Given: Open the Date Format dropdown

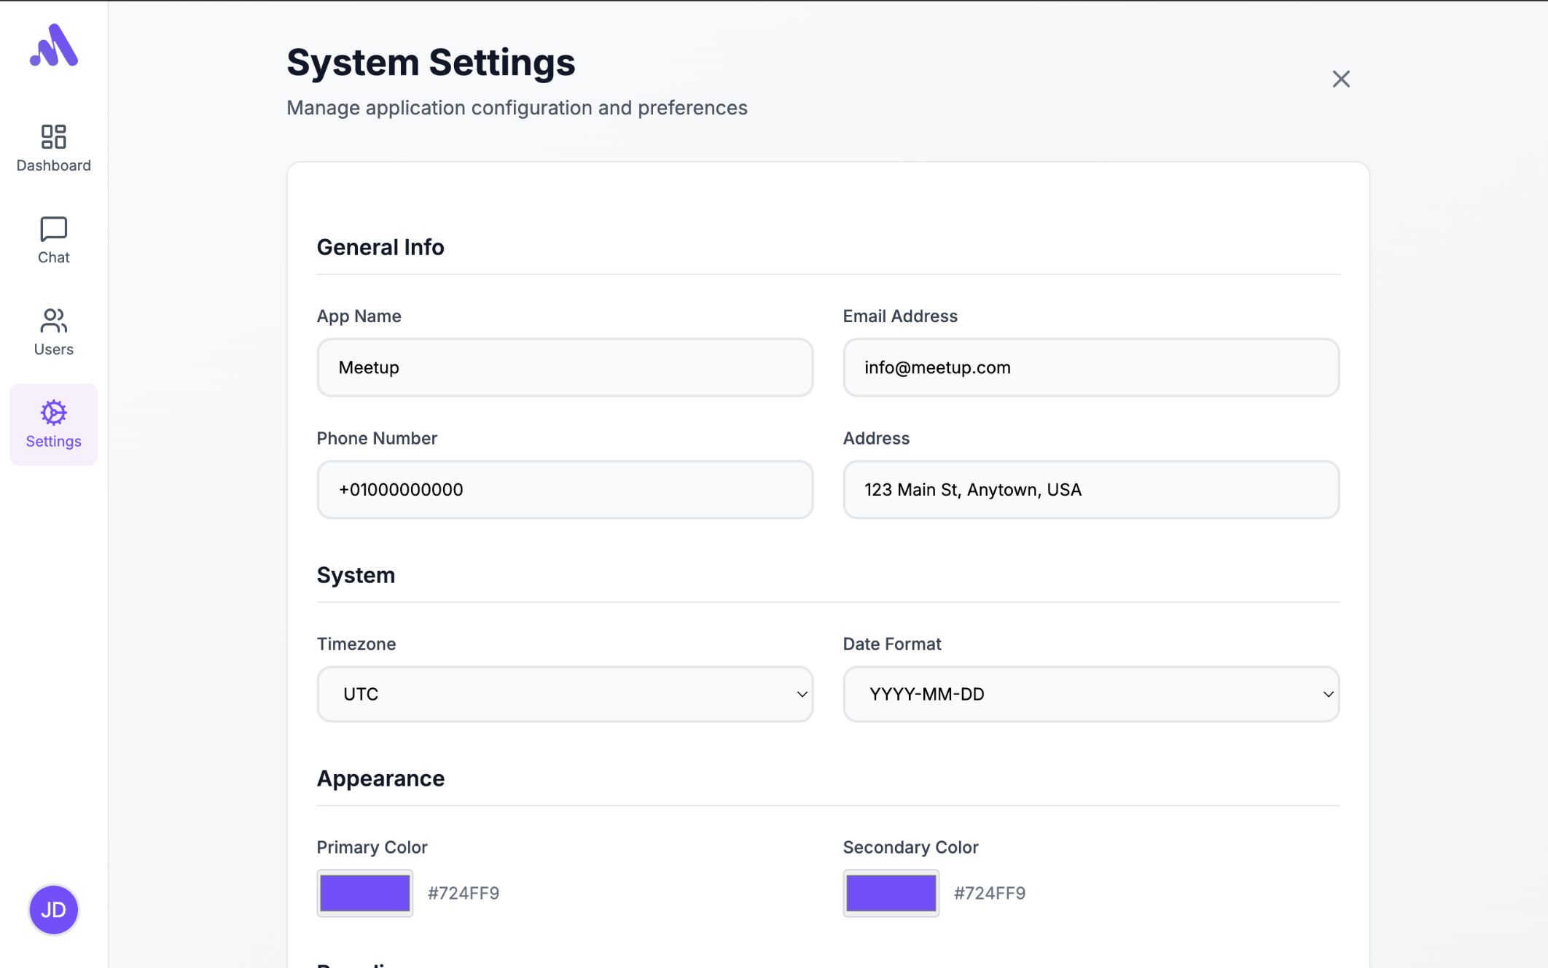Looking at the screenshot, I should click(1090, 694).
